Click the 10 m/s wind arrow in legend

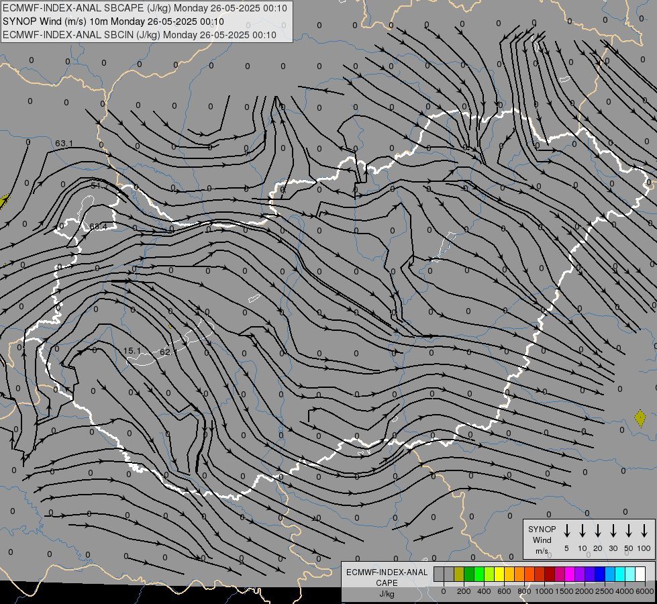[582, 530]
